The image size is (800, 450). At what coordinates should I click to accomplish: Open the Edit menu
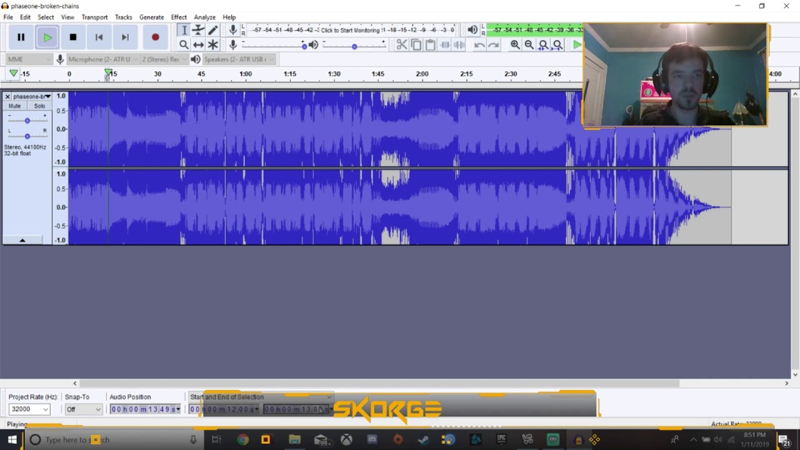tap(25, 17)
